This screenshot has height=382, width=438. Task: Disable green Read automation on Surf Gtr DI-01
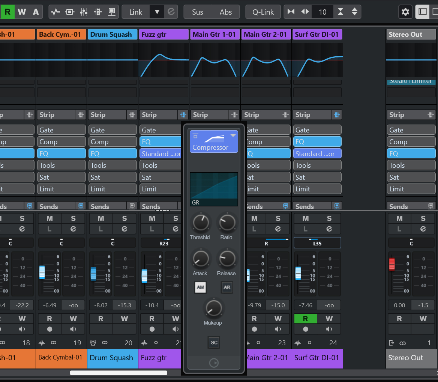[x=305, y=319]
